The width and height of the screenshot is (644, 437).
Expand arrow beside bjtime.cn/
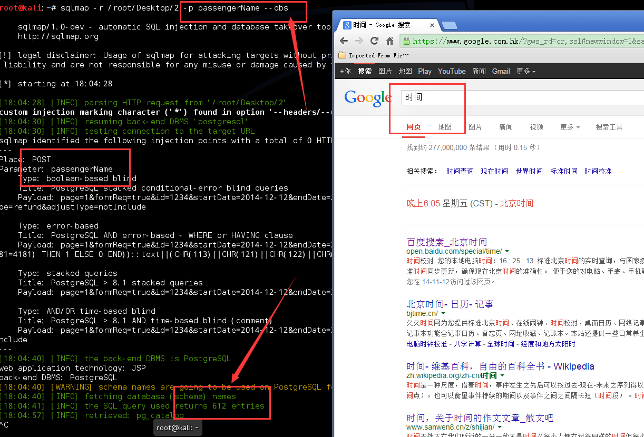click(x=443, y=314)
